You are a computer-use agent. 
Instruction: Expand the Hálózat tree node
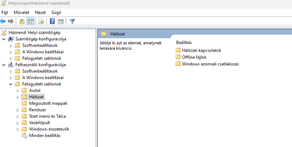(18, 97)
